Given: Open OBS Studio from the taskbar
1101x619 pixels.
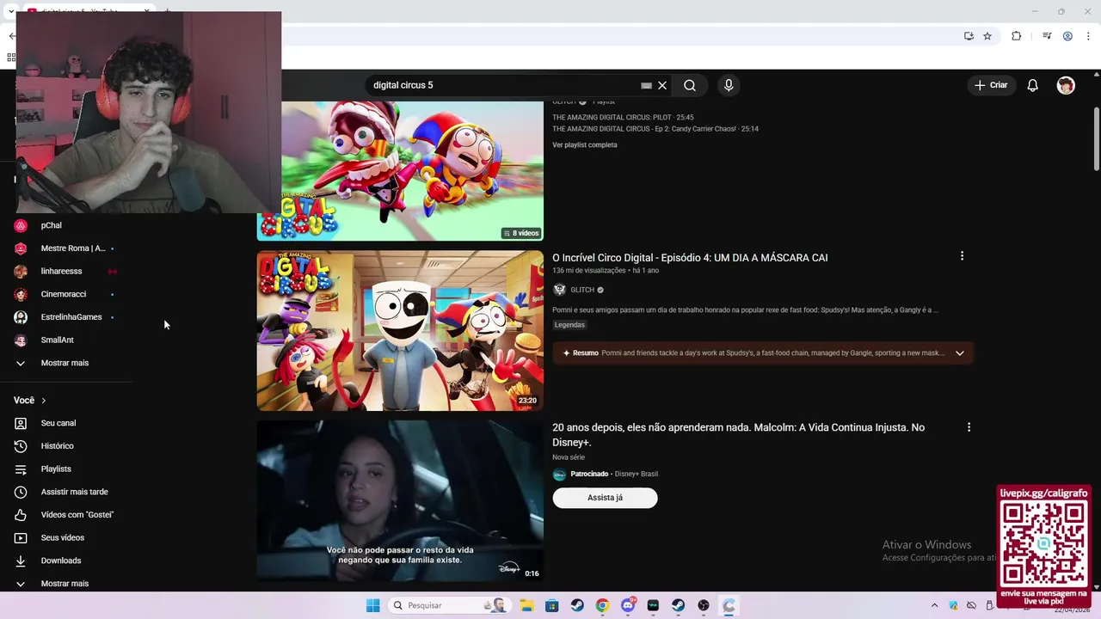Looking at the screenshot, I should point(704,605).
